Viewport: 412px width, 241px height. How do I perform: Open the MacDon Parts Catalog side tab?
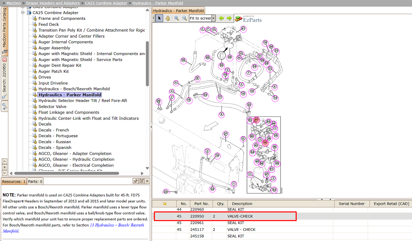4,31
